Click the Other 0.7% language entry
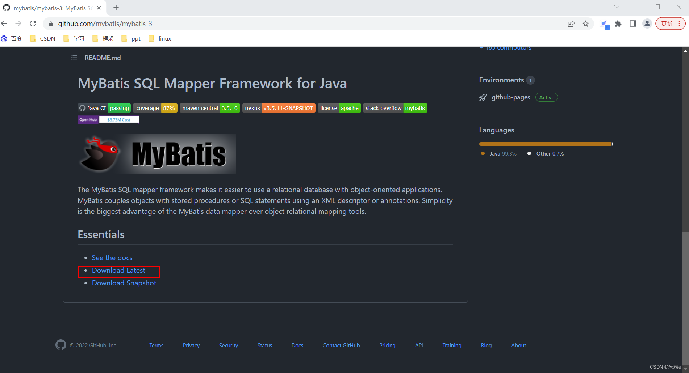 pos(546,153)
